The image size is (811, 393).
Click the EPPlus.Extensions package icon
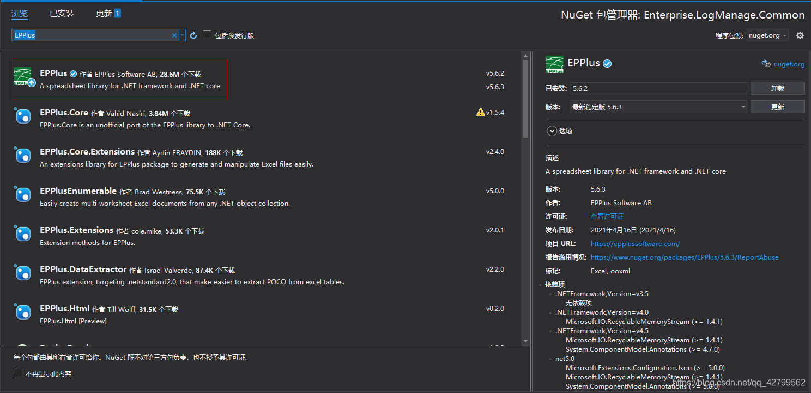tap(23, 234)
